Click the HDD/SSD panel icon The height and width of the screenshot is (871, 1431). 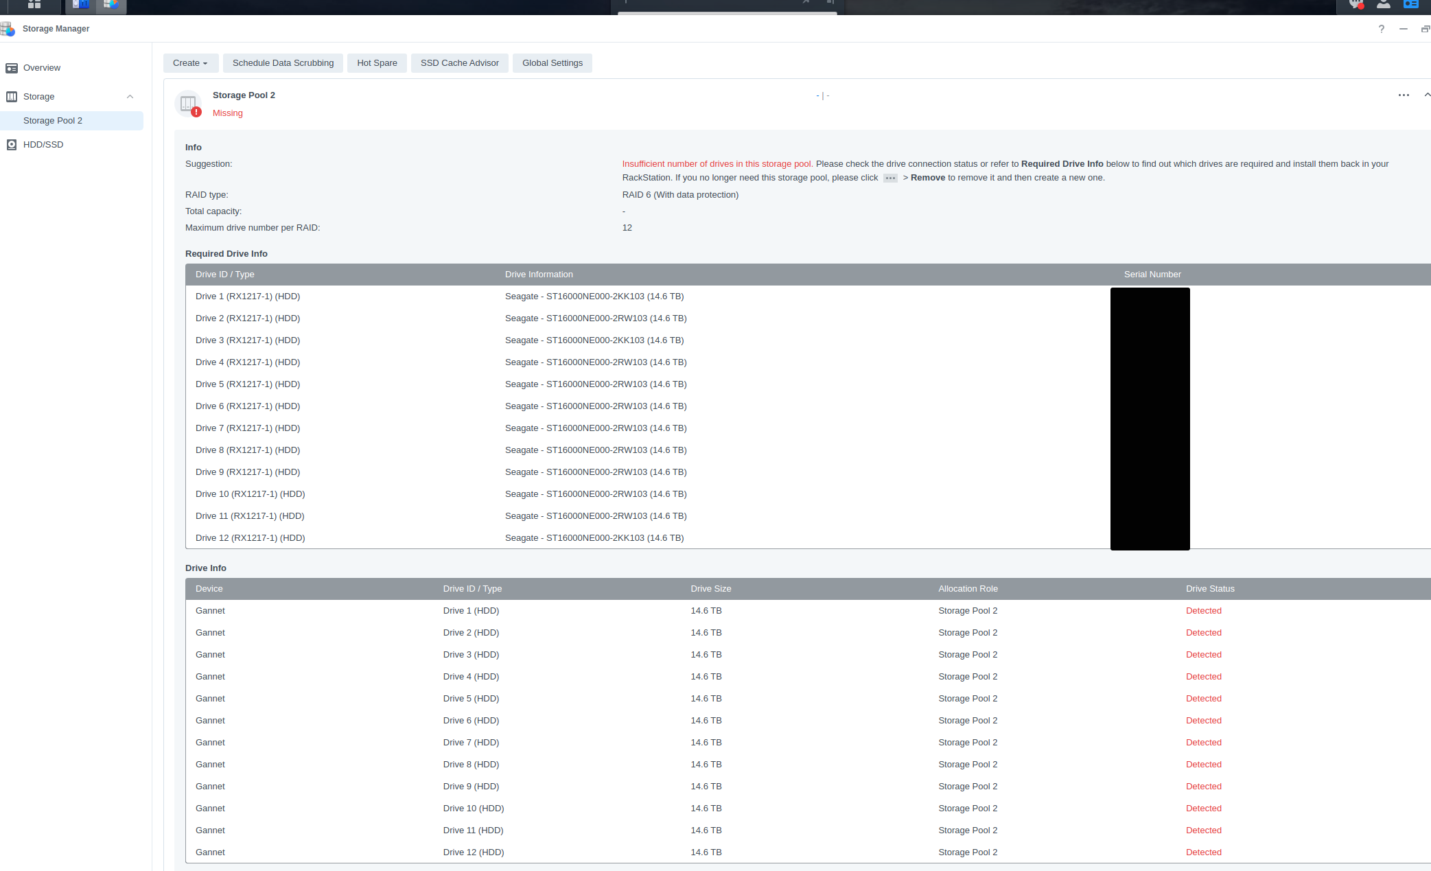[x=12, y=144]
